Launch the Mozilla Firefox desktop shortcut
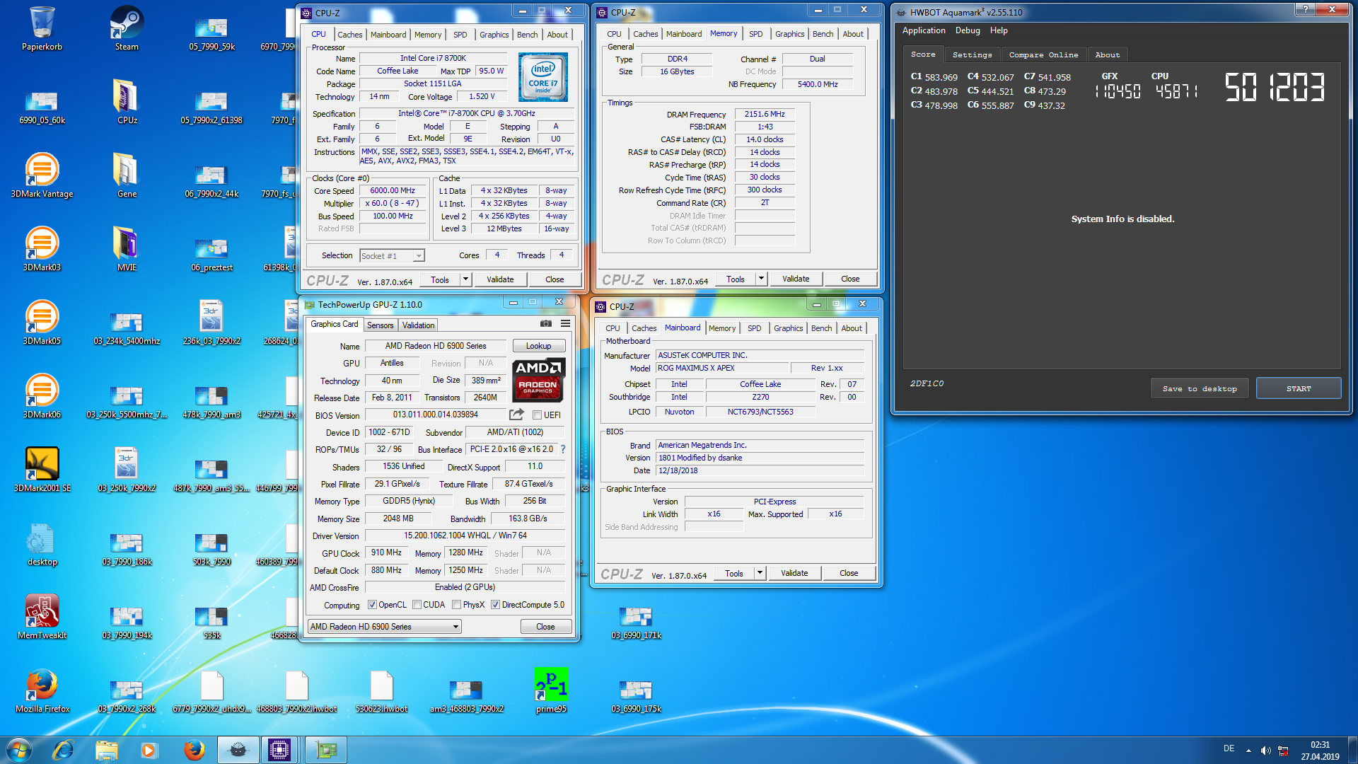 (42, 690)
